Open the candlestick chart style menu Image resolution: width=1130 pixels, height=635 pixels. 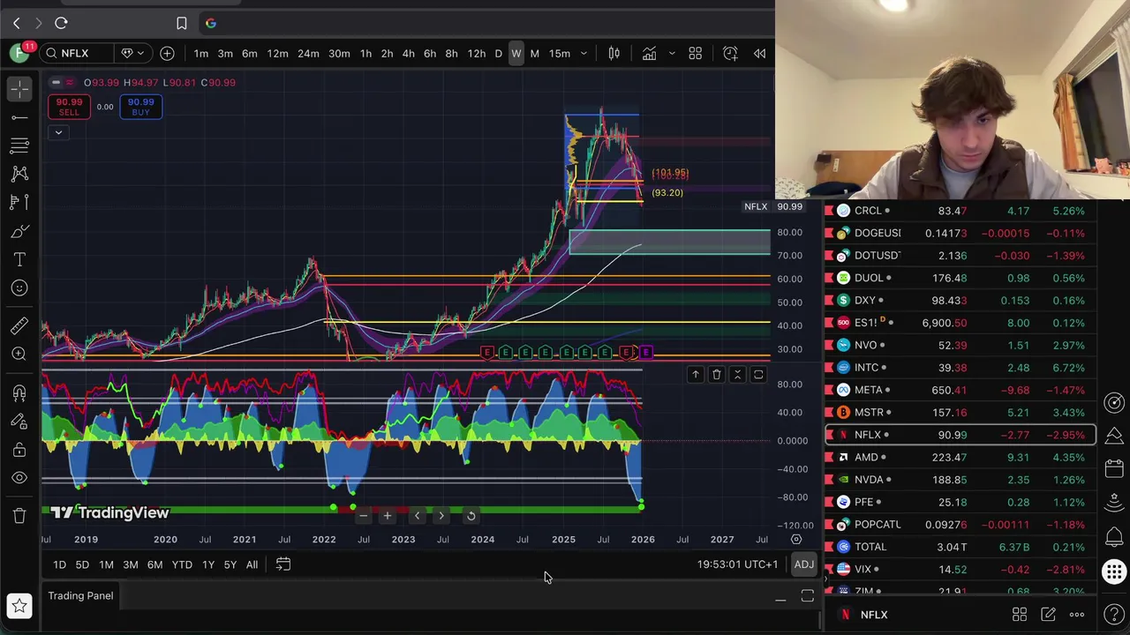click(614, 54)
